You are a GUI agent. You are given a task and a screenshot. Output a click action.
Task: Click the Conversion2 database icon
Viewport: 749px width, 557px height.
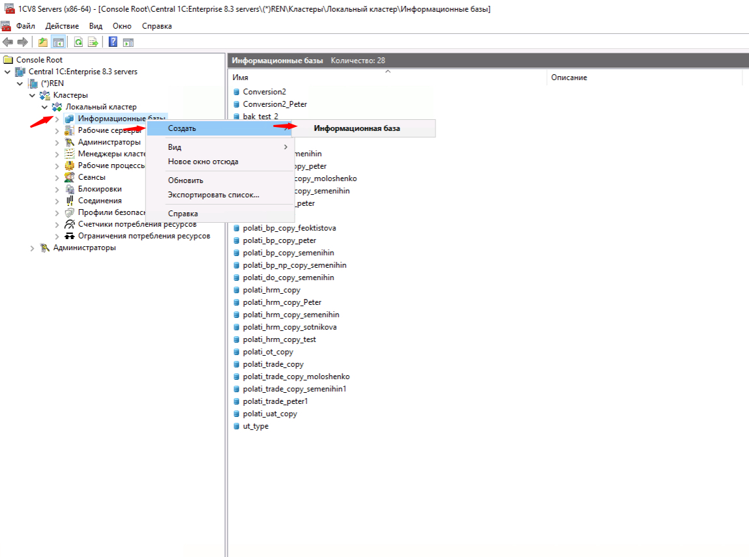pyautogui.click(x=236, y=92)
